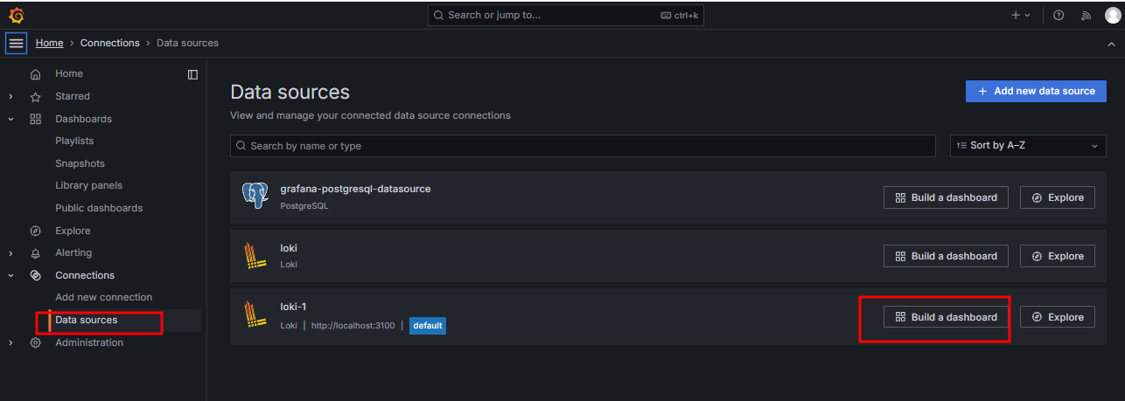
Task: Collapse the Dashboards section arrow
Action: point(10,119)
